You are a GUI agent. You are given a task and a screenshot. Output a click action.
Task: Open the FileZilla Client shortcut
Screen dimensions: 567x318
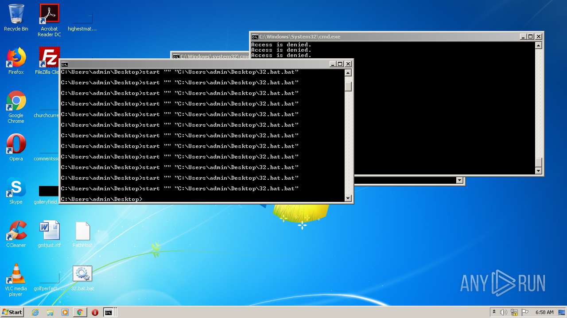click(48, 61)
